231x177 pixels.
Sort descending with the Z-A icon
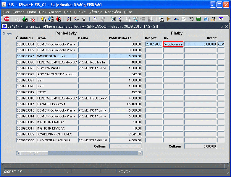77,19
